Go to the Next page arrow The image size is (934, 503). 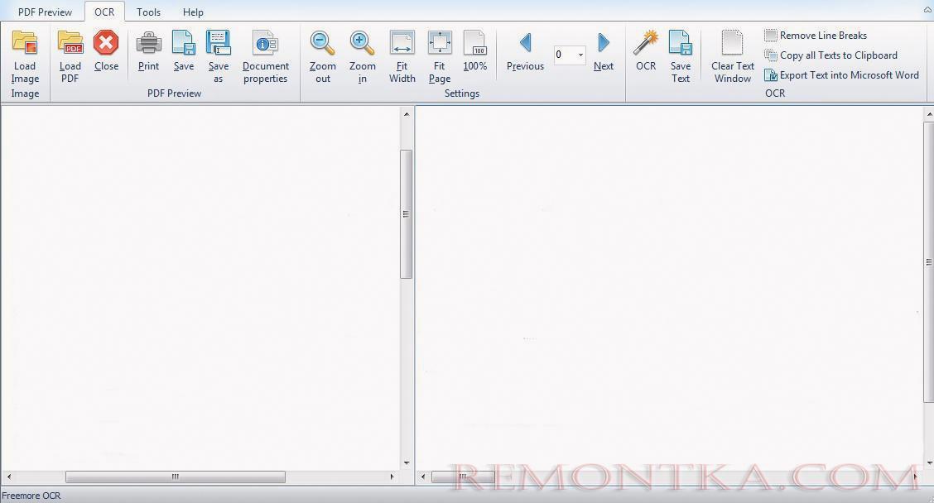click(604, 43)
